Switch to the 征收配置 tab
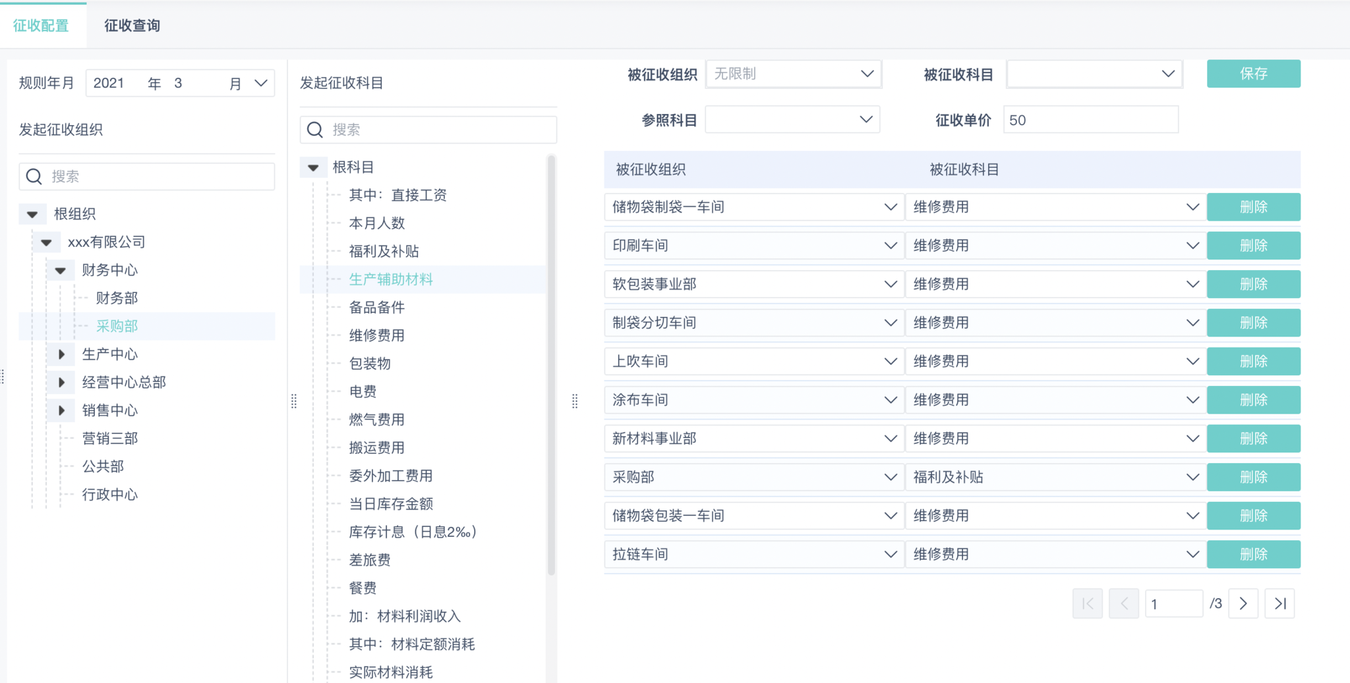Viewport: 1350px width, 683px height. click(x=41, y=25)
